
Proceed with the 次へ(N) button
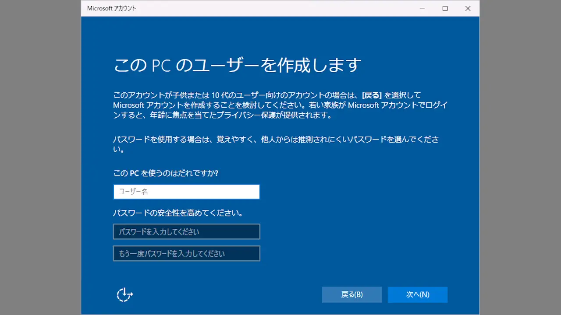click(418, 295)
